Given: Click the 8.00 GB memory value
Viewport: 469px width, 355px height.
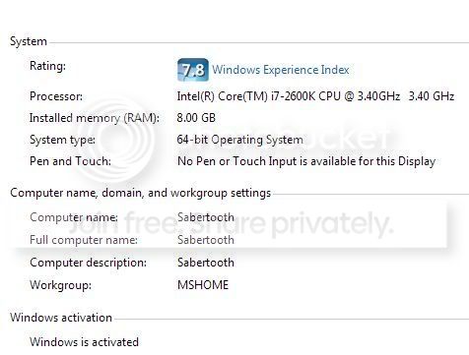Looking at the screenshot, I should [x=196, y=118].
